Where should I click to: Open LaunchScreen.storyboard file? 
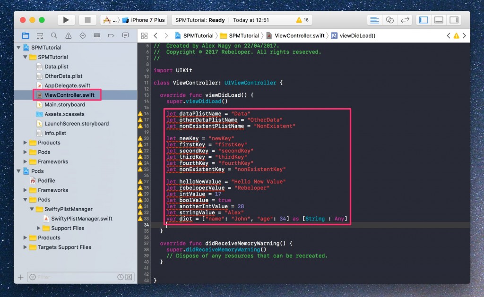[x=77, y=124]
